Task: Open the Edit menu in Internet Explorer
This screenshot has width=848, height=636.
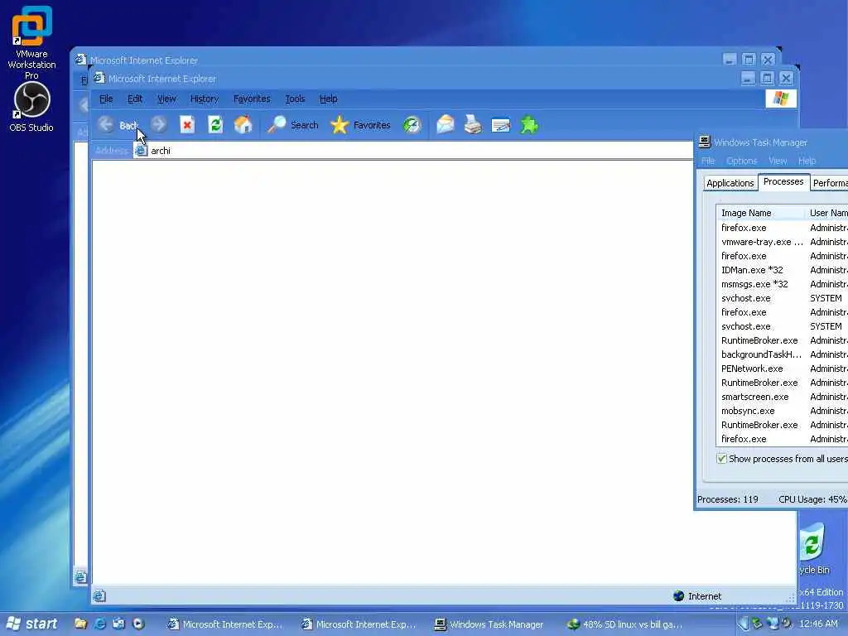Action: point(135,99)
